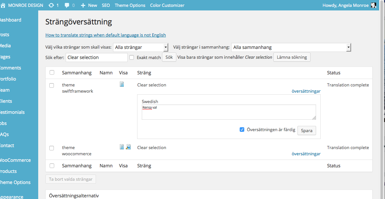Click the page icon in swiftframework row
Screen dimensions: 385x199
coord(122,84)
